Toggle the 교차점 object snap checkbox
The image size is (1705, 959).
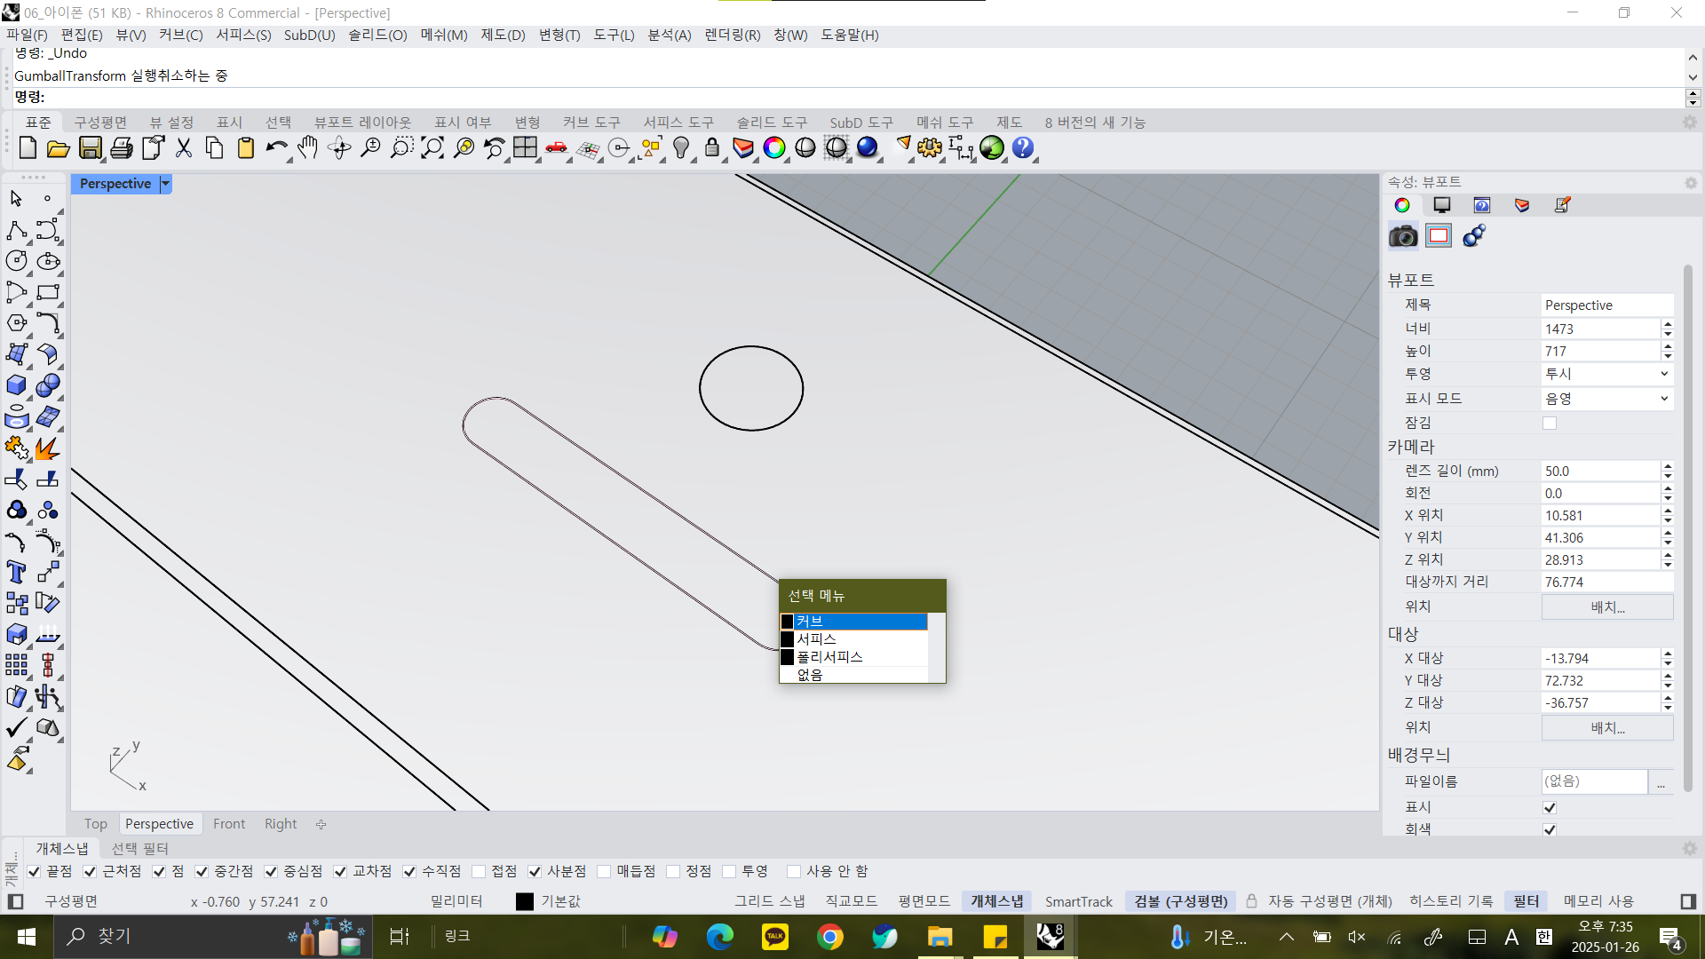tap(340, 872)
